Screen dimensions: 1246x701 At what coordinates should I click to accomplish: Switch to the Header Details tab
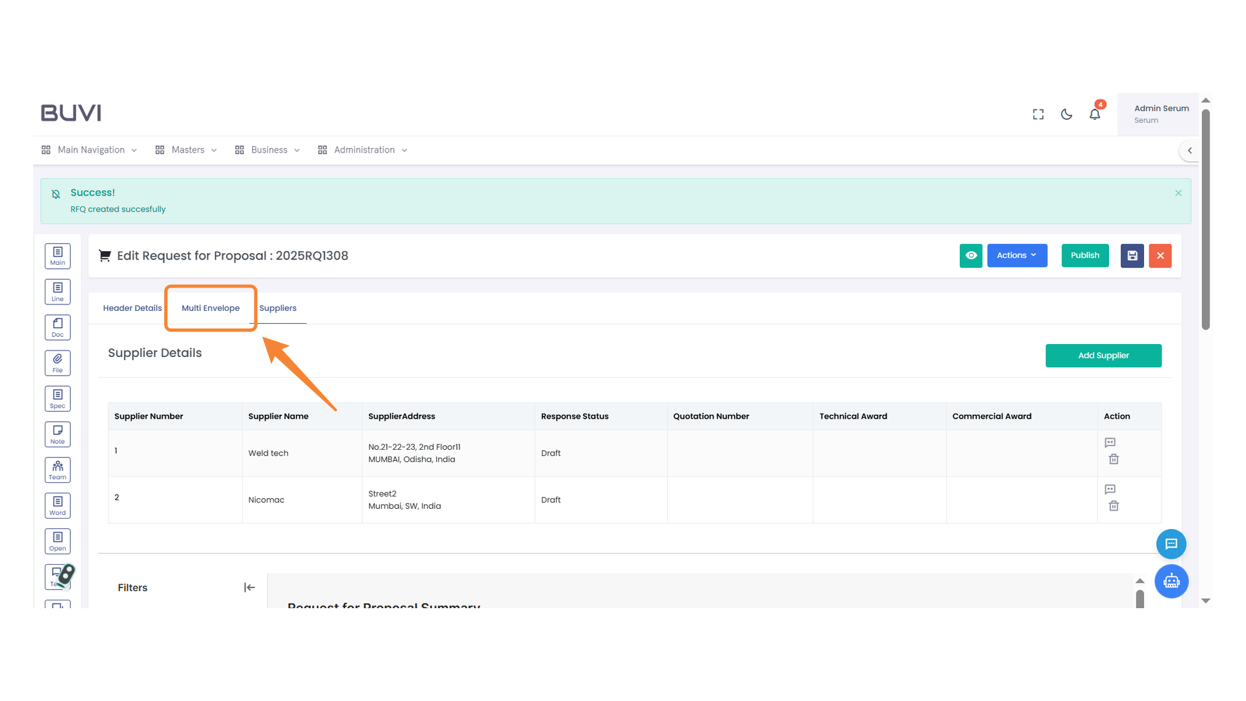coord(132,308)
